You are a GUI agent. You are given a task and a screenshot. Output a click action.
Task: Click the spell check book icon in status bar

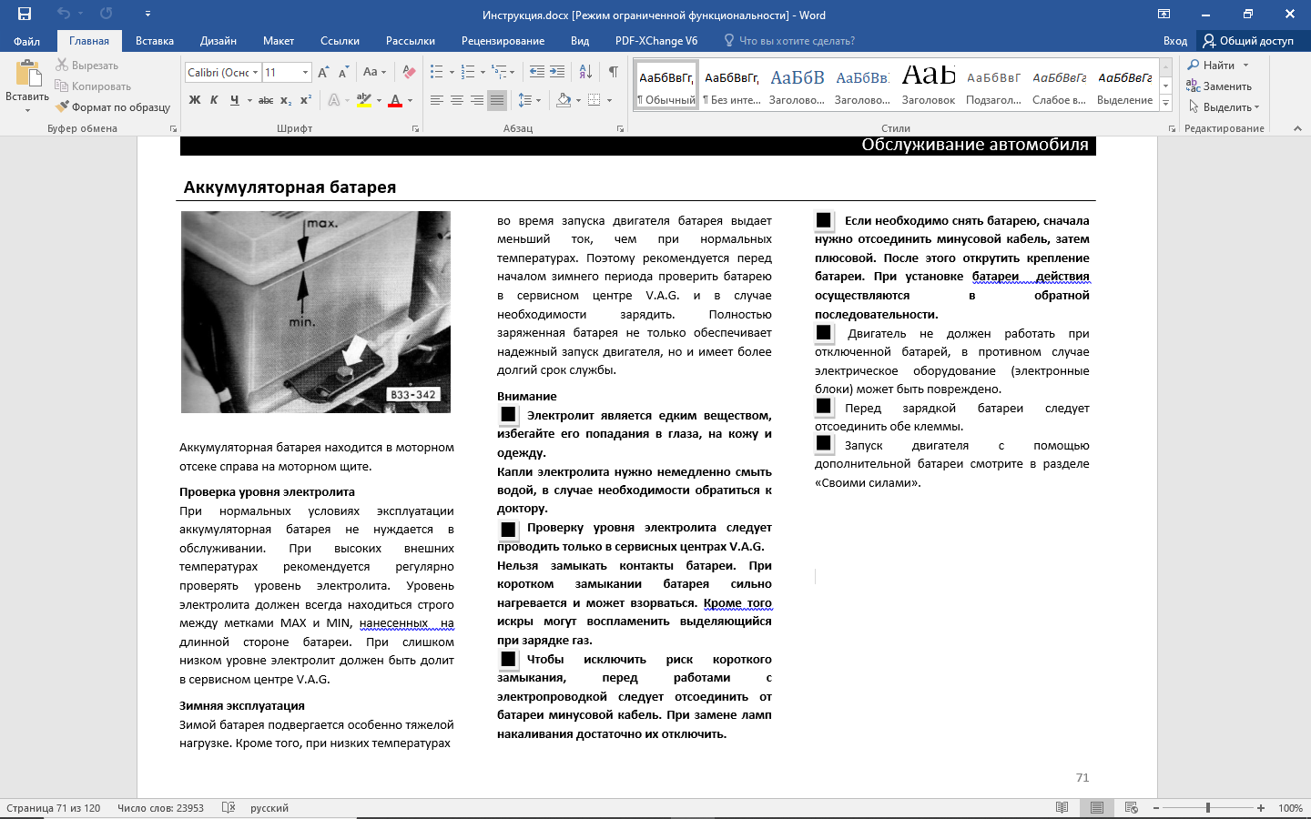tap(229, 807)
